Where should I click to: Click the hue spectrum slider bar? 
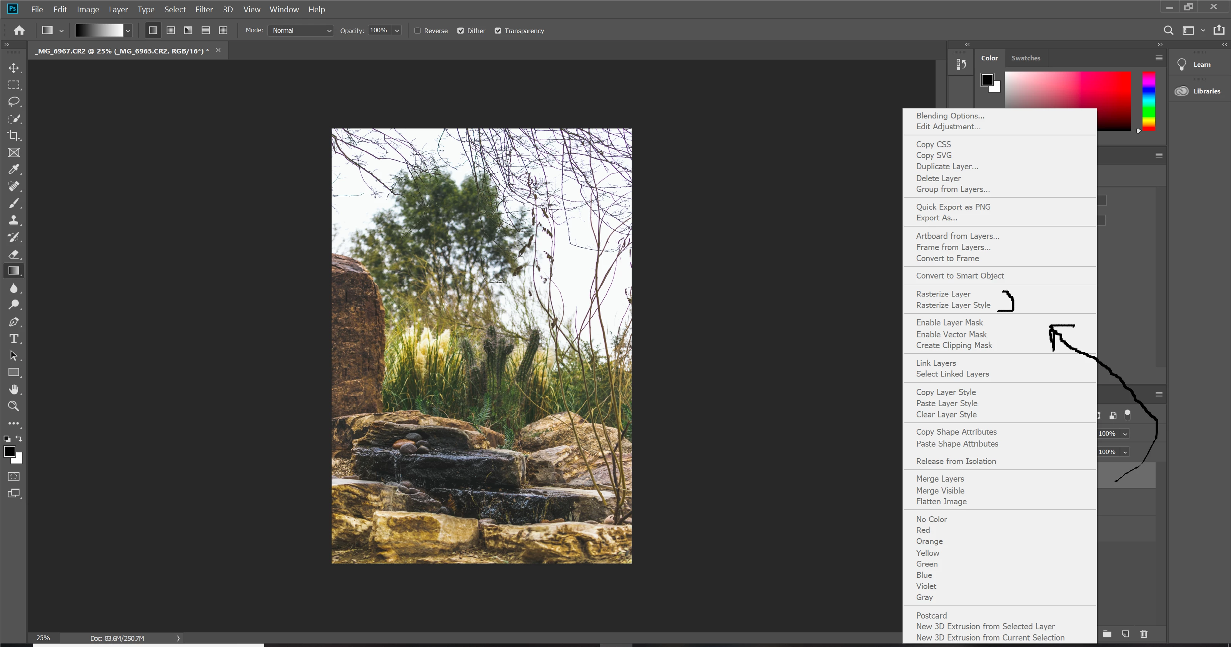[1148, 101]
